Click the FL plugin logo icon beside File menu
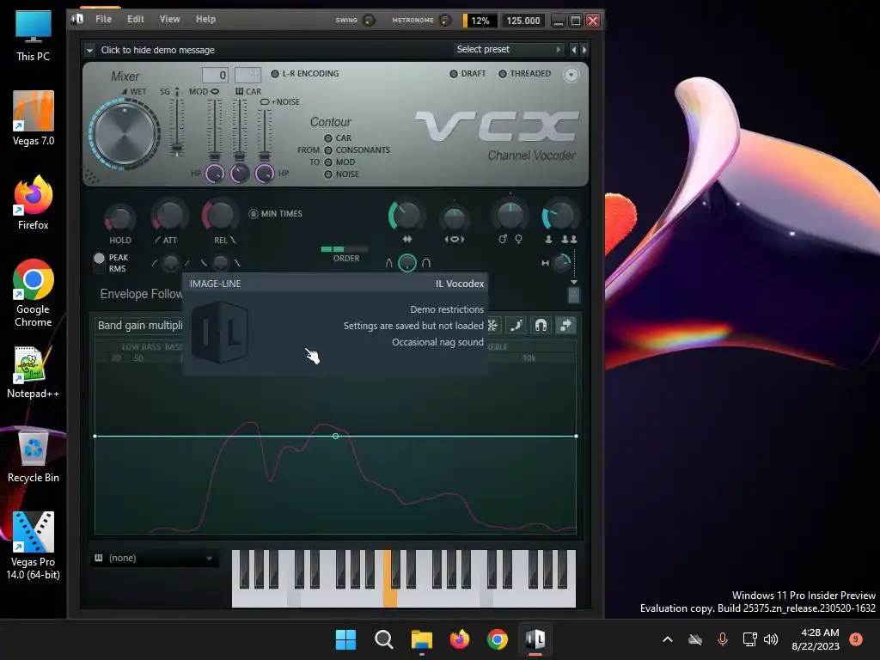Viewport: 880px width, 660px height. click(x=76, y=19)
